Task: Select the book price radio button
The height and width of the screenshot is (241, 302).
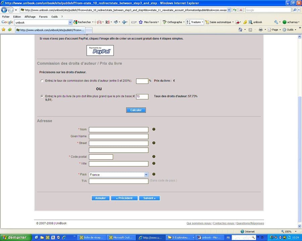Action: click(42, 96)
